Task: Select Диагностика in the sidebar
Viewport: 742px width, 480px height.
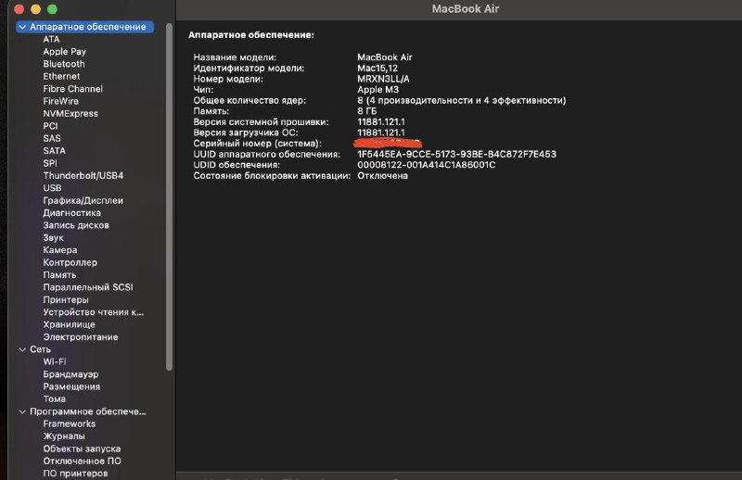Action: pyautogui.click(x=71, y=213)
